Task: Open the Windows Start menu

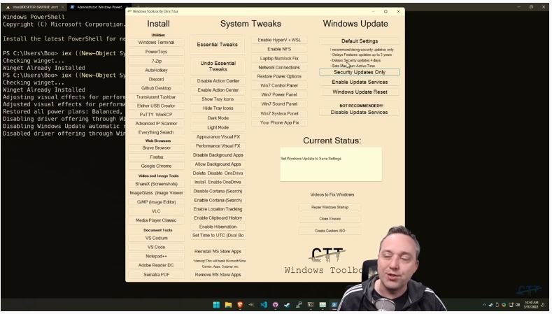Action: (216, 305)
